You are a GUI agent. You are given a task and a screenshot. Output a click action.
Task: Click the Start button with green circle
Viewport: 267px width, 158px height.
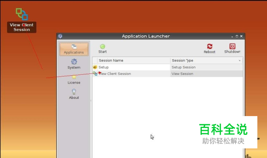click(103, 49)
